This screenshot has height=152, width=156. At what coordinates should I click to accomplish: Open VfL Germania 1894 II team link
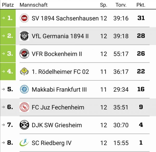tap(60, 36)
